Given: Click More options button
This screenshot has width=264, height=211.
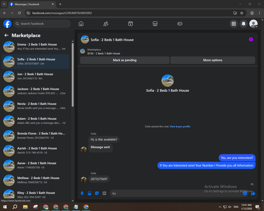Looking at the screenshot, I should (213, 60).
